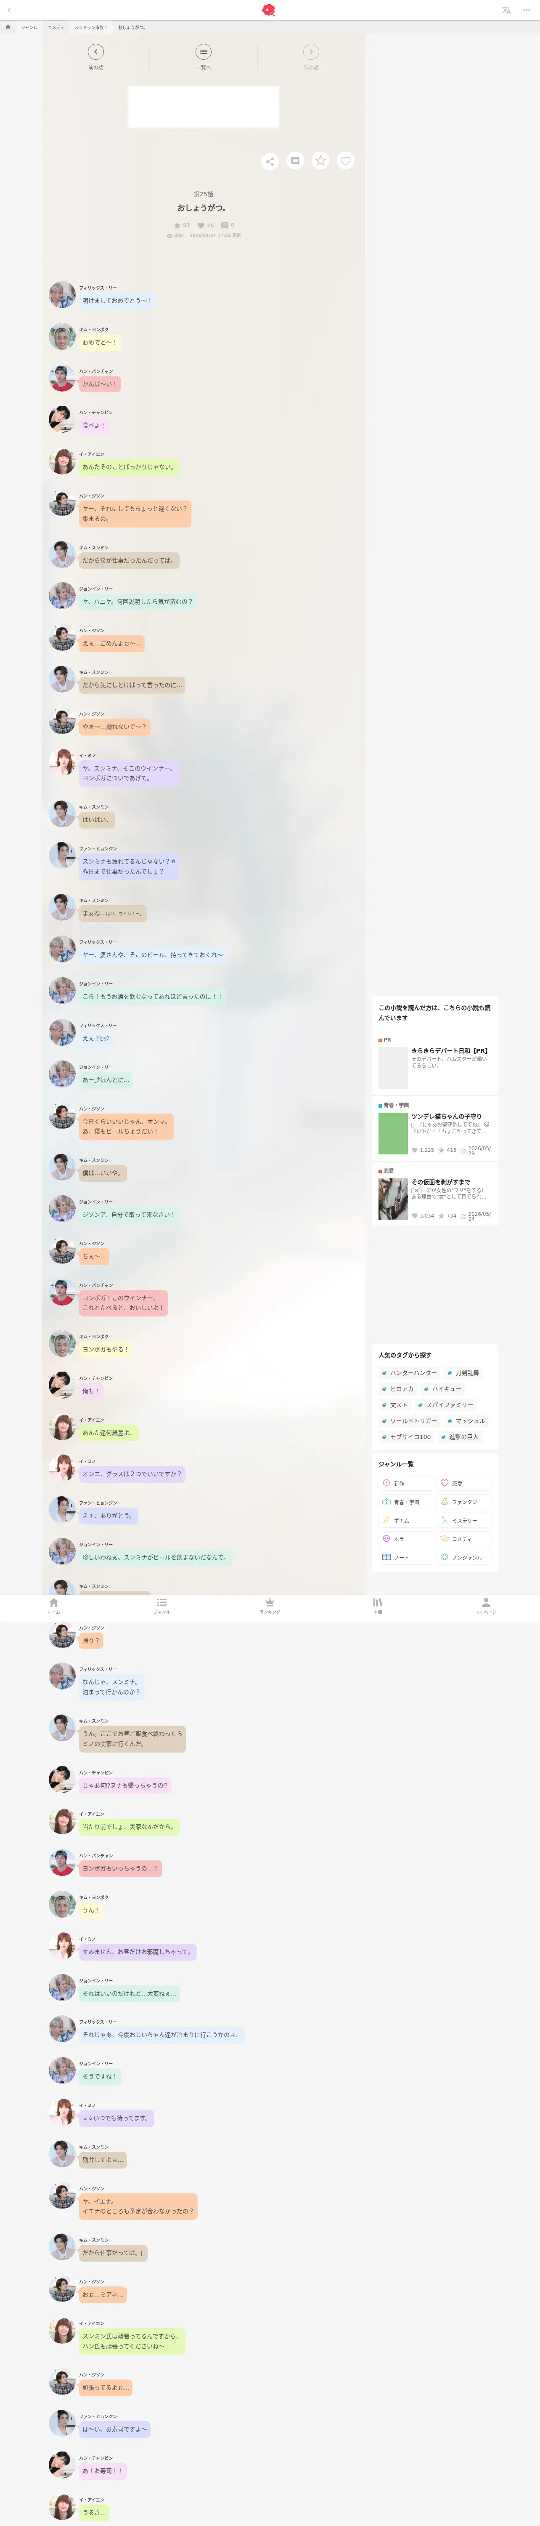Open the comments speech-bubble button
The width and height of the screenshot is (540, 2526).
click(x=295, y=161)
